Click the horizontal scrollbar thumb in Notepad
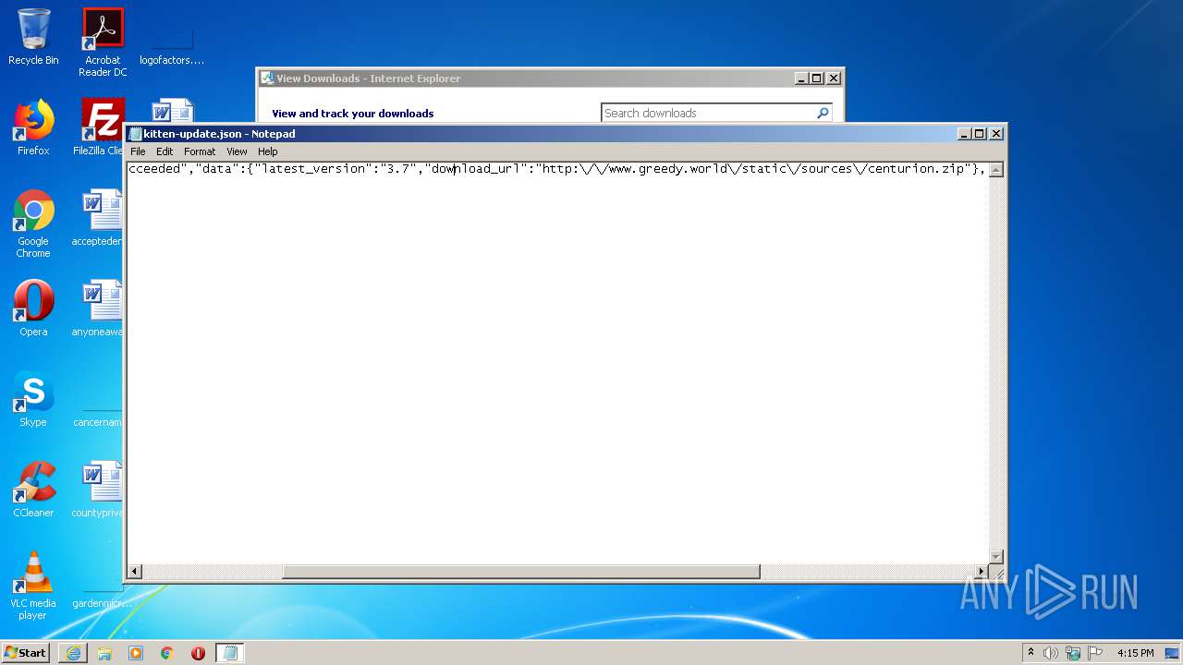1183x665 pixels. [521, 572]
